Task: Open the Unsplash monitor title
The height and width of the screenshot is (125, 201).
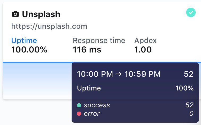Action: click(x=41, y=14)
